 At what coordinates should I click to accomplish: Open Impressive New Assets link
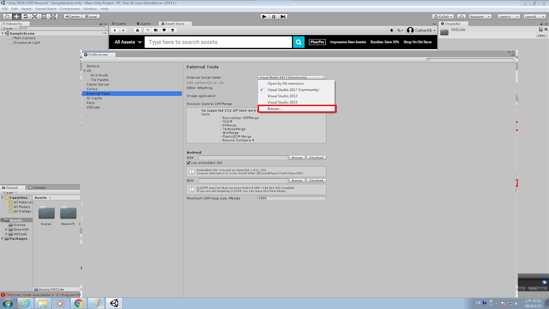pos(348,42)
